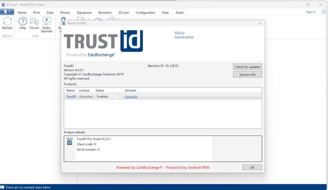Open Video tutorials in the ribbon
Screen dimensions: 328x190
coord(47,25)
